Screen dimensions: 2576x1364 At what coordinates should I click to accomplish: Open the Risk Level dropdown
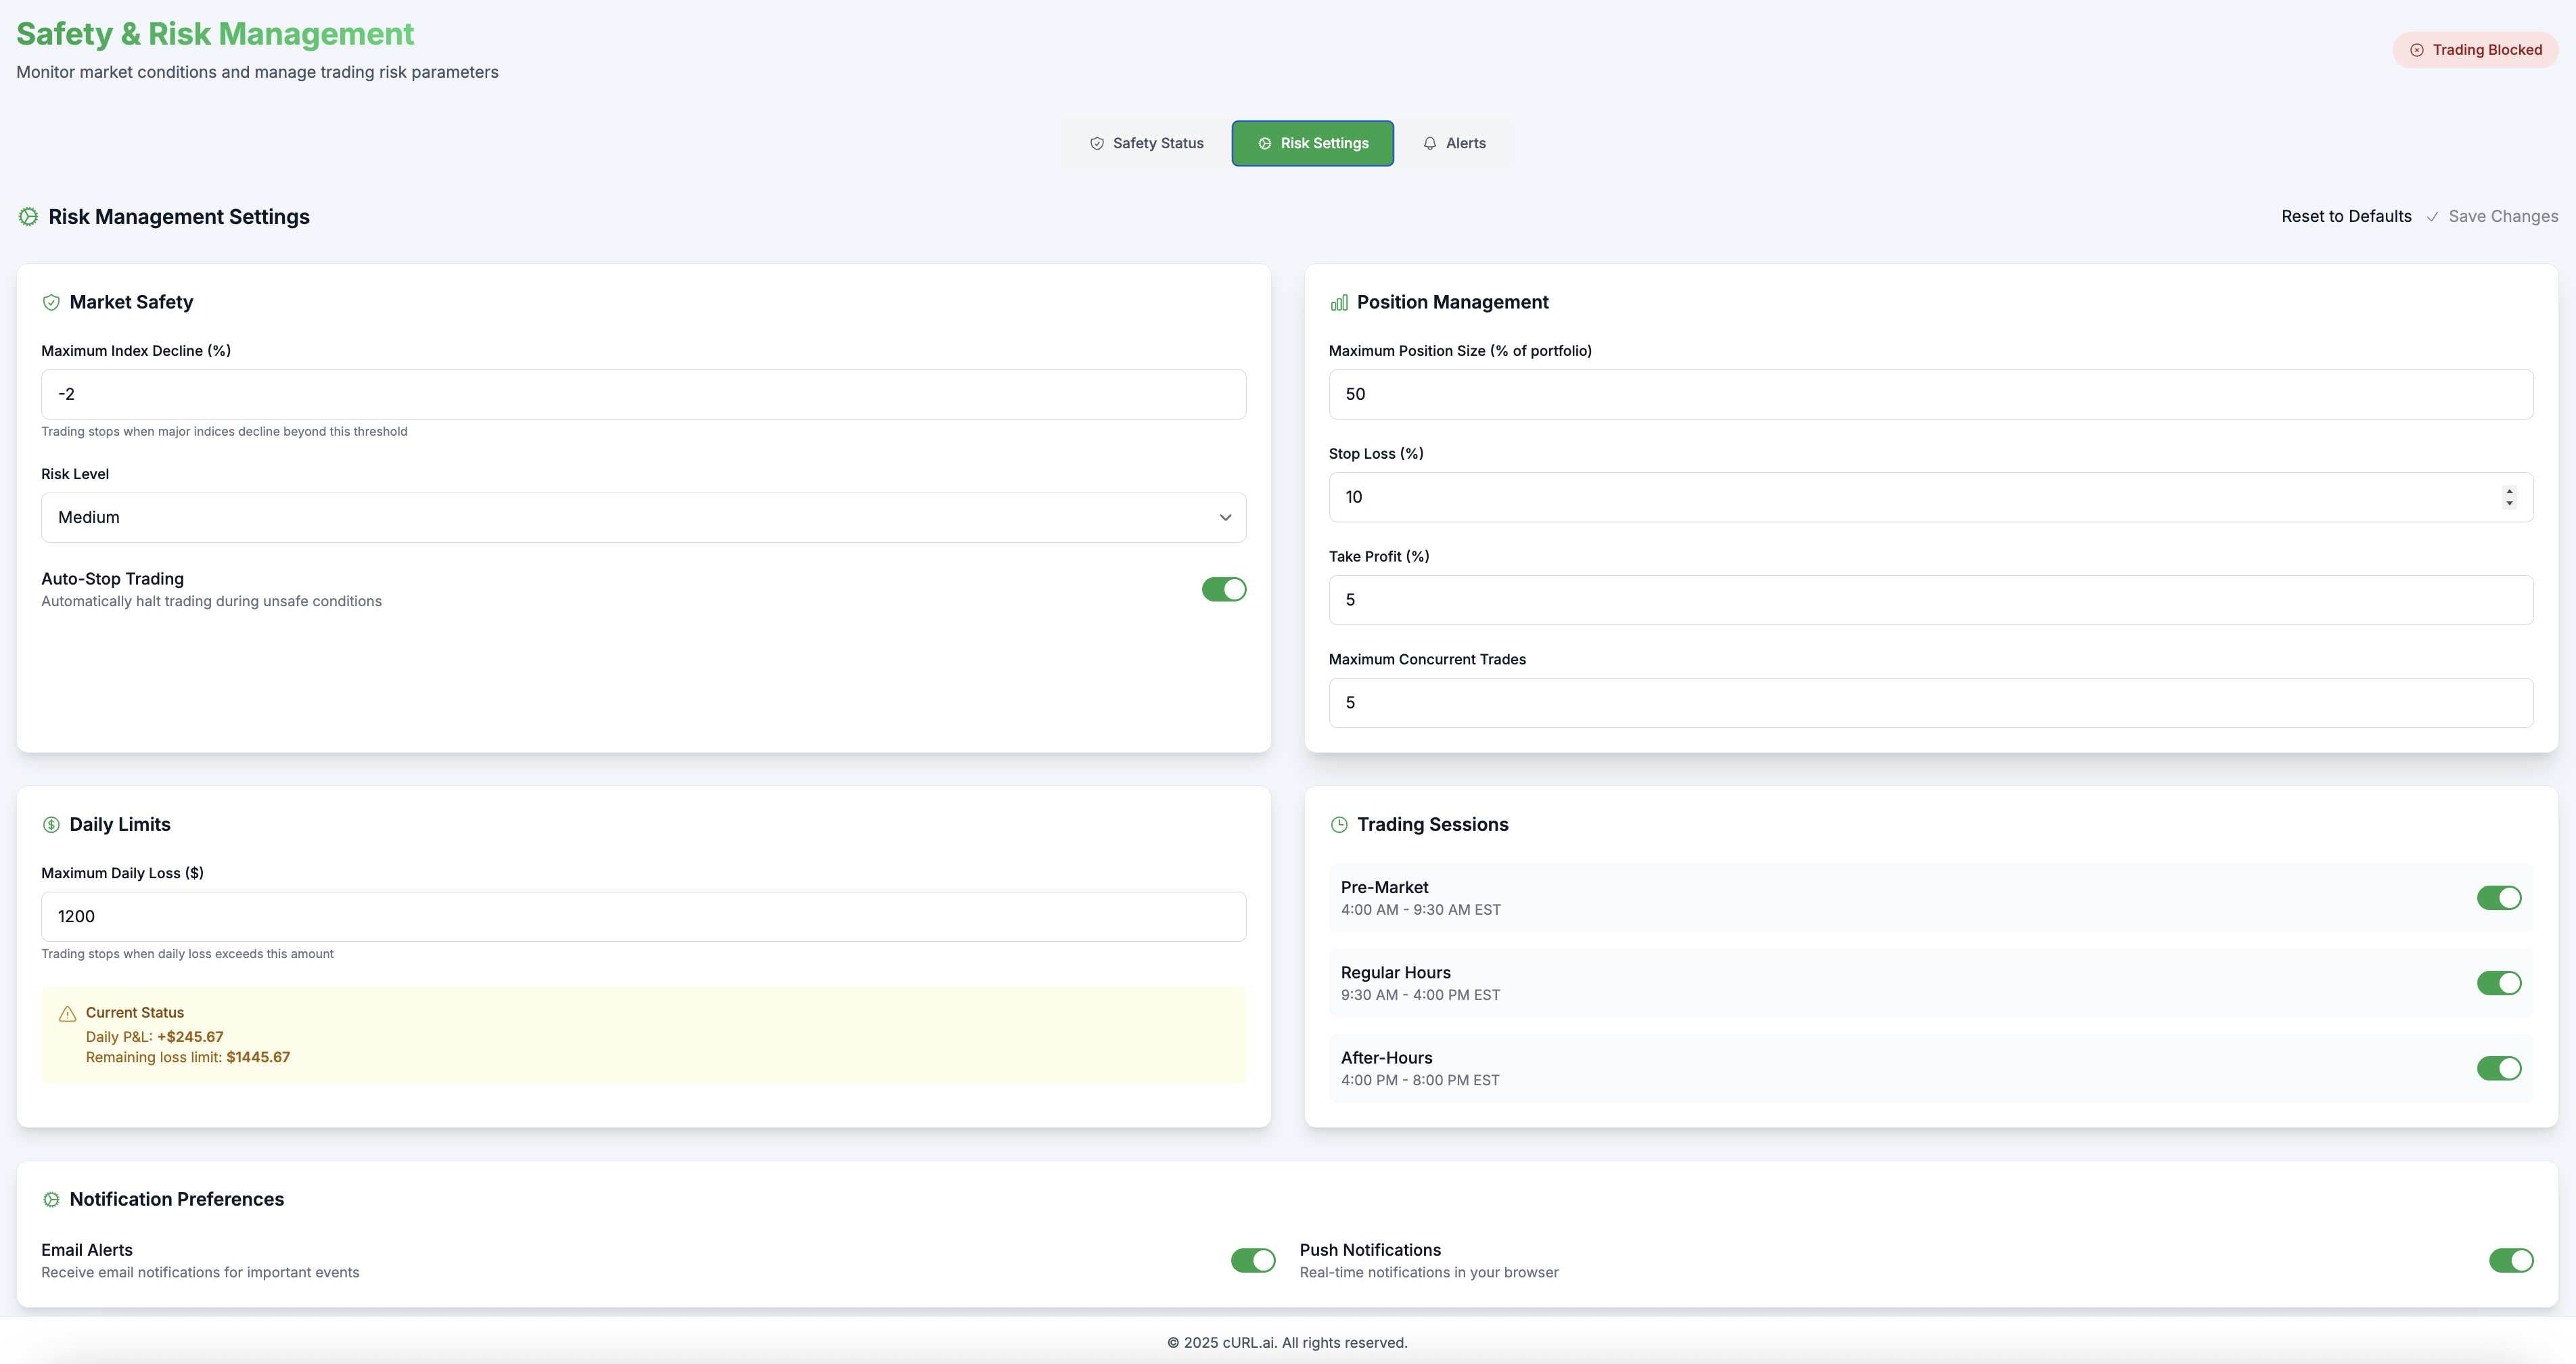click(x=643, y=518)
